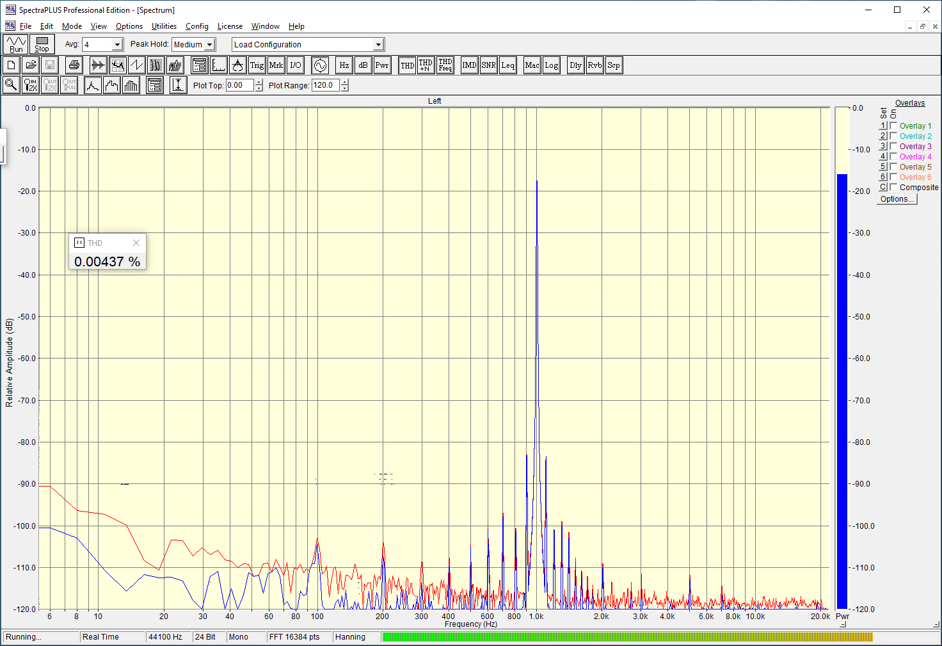The height and width of the screenshot is (646, 942).
Task: Open the Config menu
Action: (x=196, y=26)
